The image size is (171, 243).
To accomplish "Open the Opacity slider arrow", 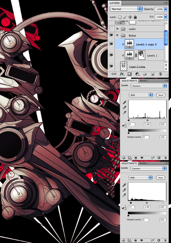I will tap(165, 9).
